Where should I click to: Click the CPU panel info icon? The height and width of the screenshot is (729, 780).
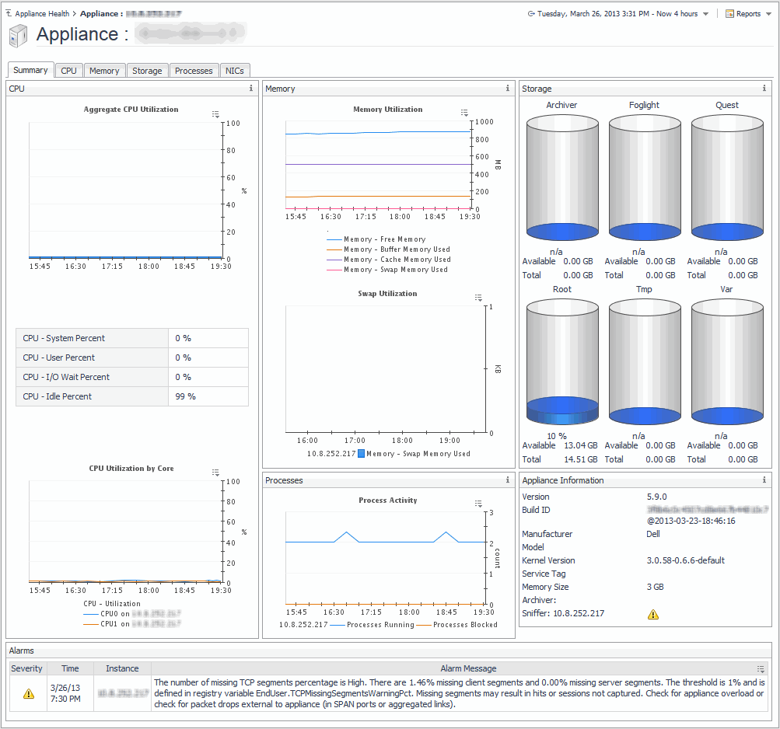point(250,89)
